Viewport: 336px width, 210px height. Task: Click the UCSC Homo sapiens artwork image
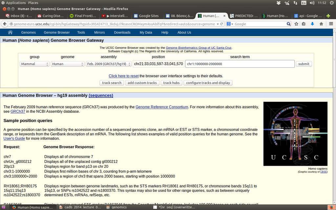pyautogui.click(x=295, y=134)
